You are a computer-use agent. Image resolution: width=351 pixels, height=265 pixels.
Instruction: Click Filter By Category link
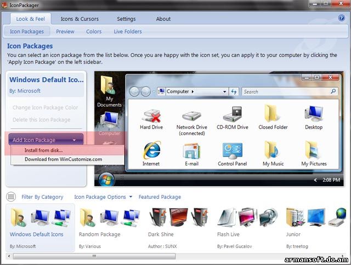[42, 197]
